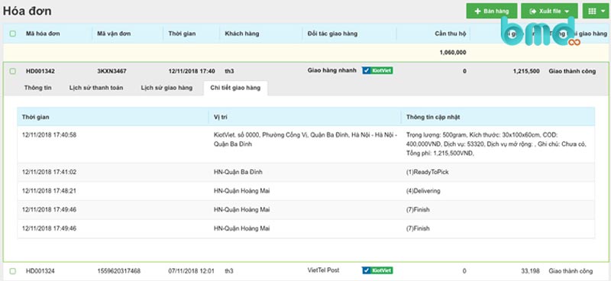This screenshot has width=611, height=281.
Task: Sort by Mã hóa đơn column header
Action: coord(43,34)
